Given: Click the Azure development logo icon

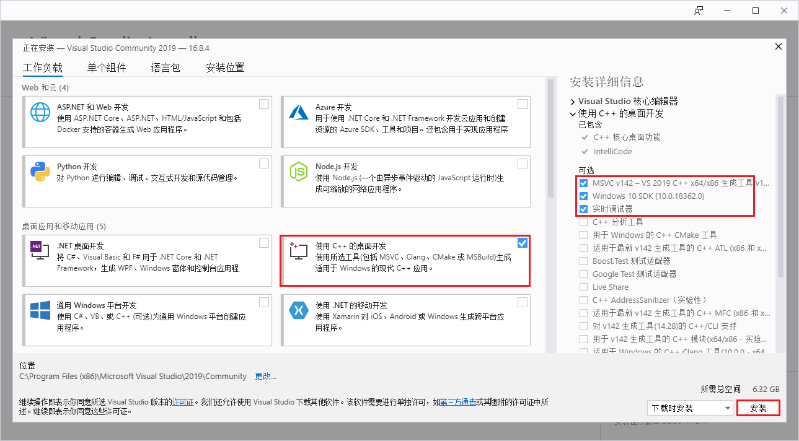Looking at the screenshot, I should pyautogui.click(x=299, y=112).
